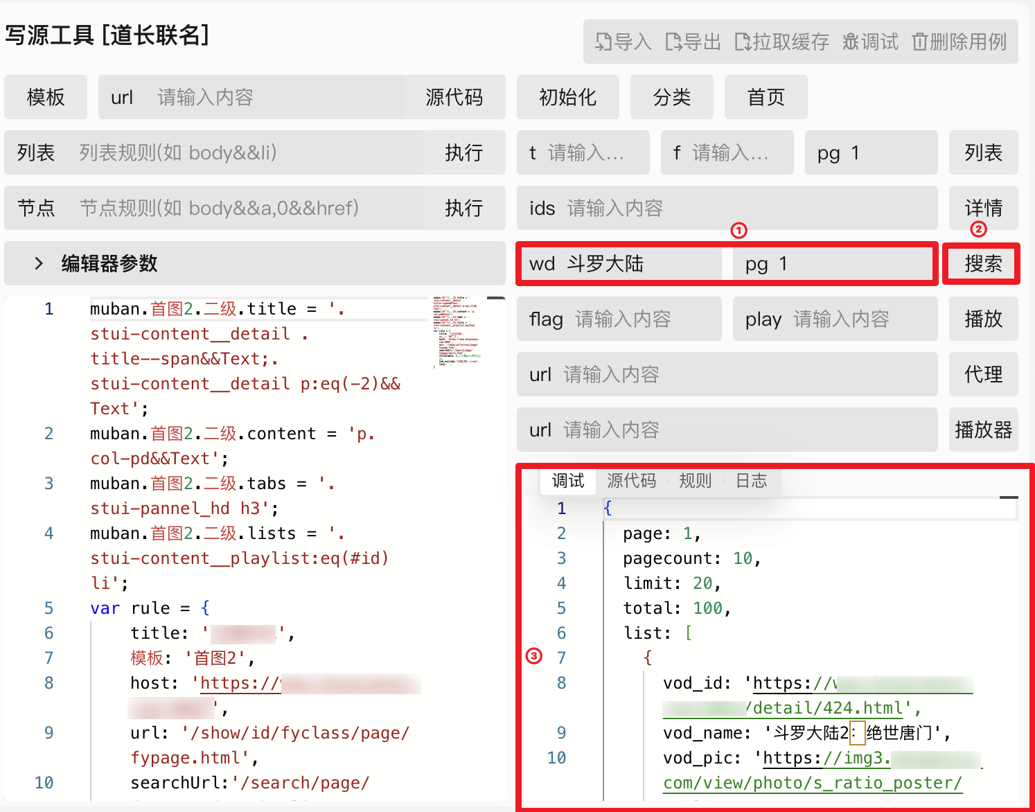The image size is (1035, 812).
Task: Click the code editor minimap
Action: click(x=457, y=333)
